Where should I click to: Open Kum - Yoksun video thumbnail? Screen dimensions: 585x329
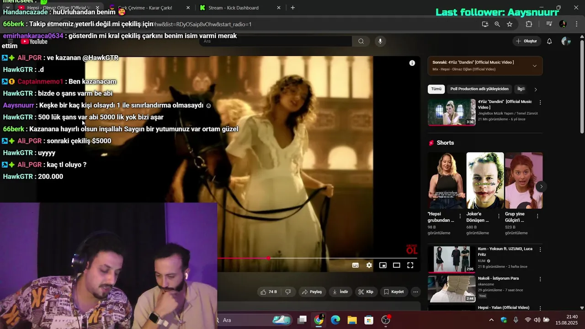click(x=452, y=259)
